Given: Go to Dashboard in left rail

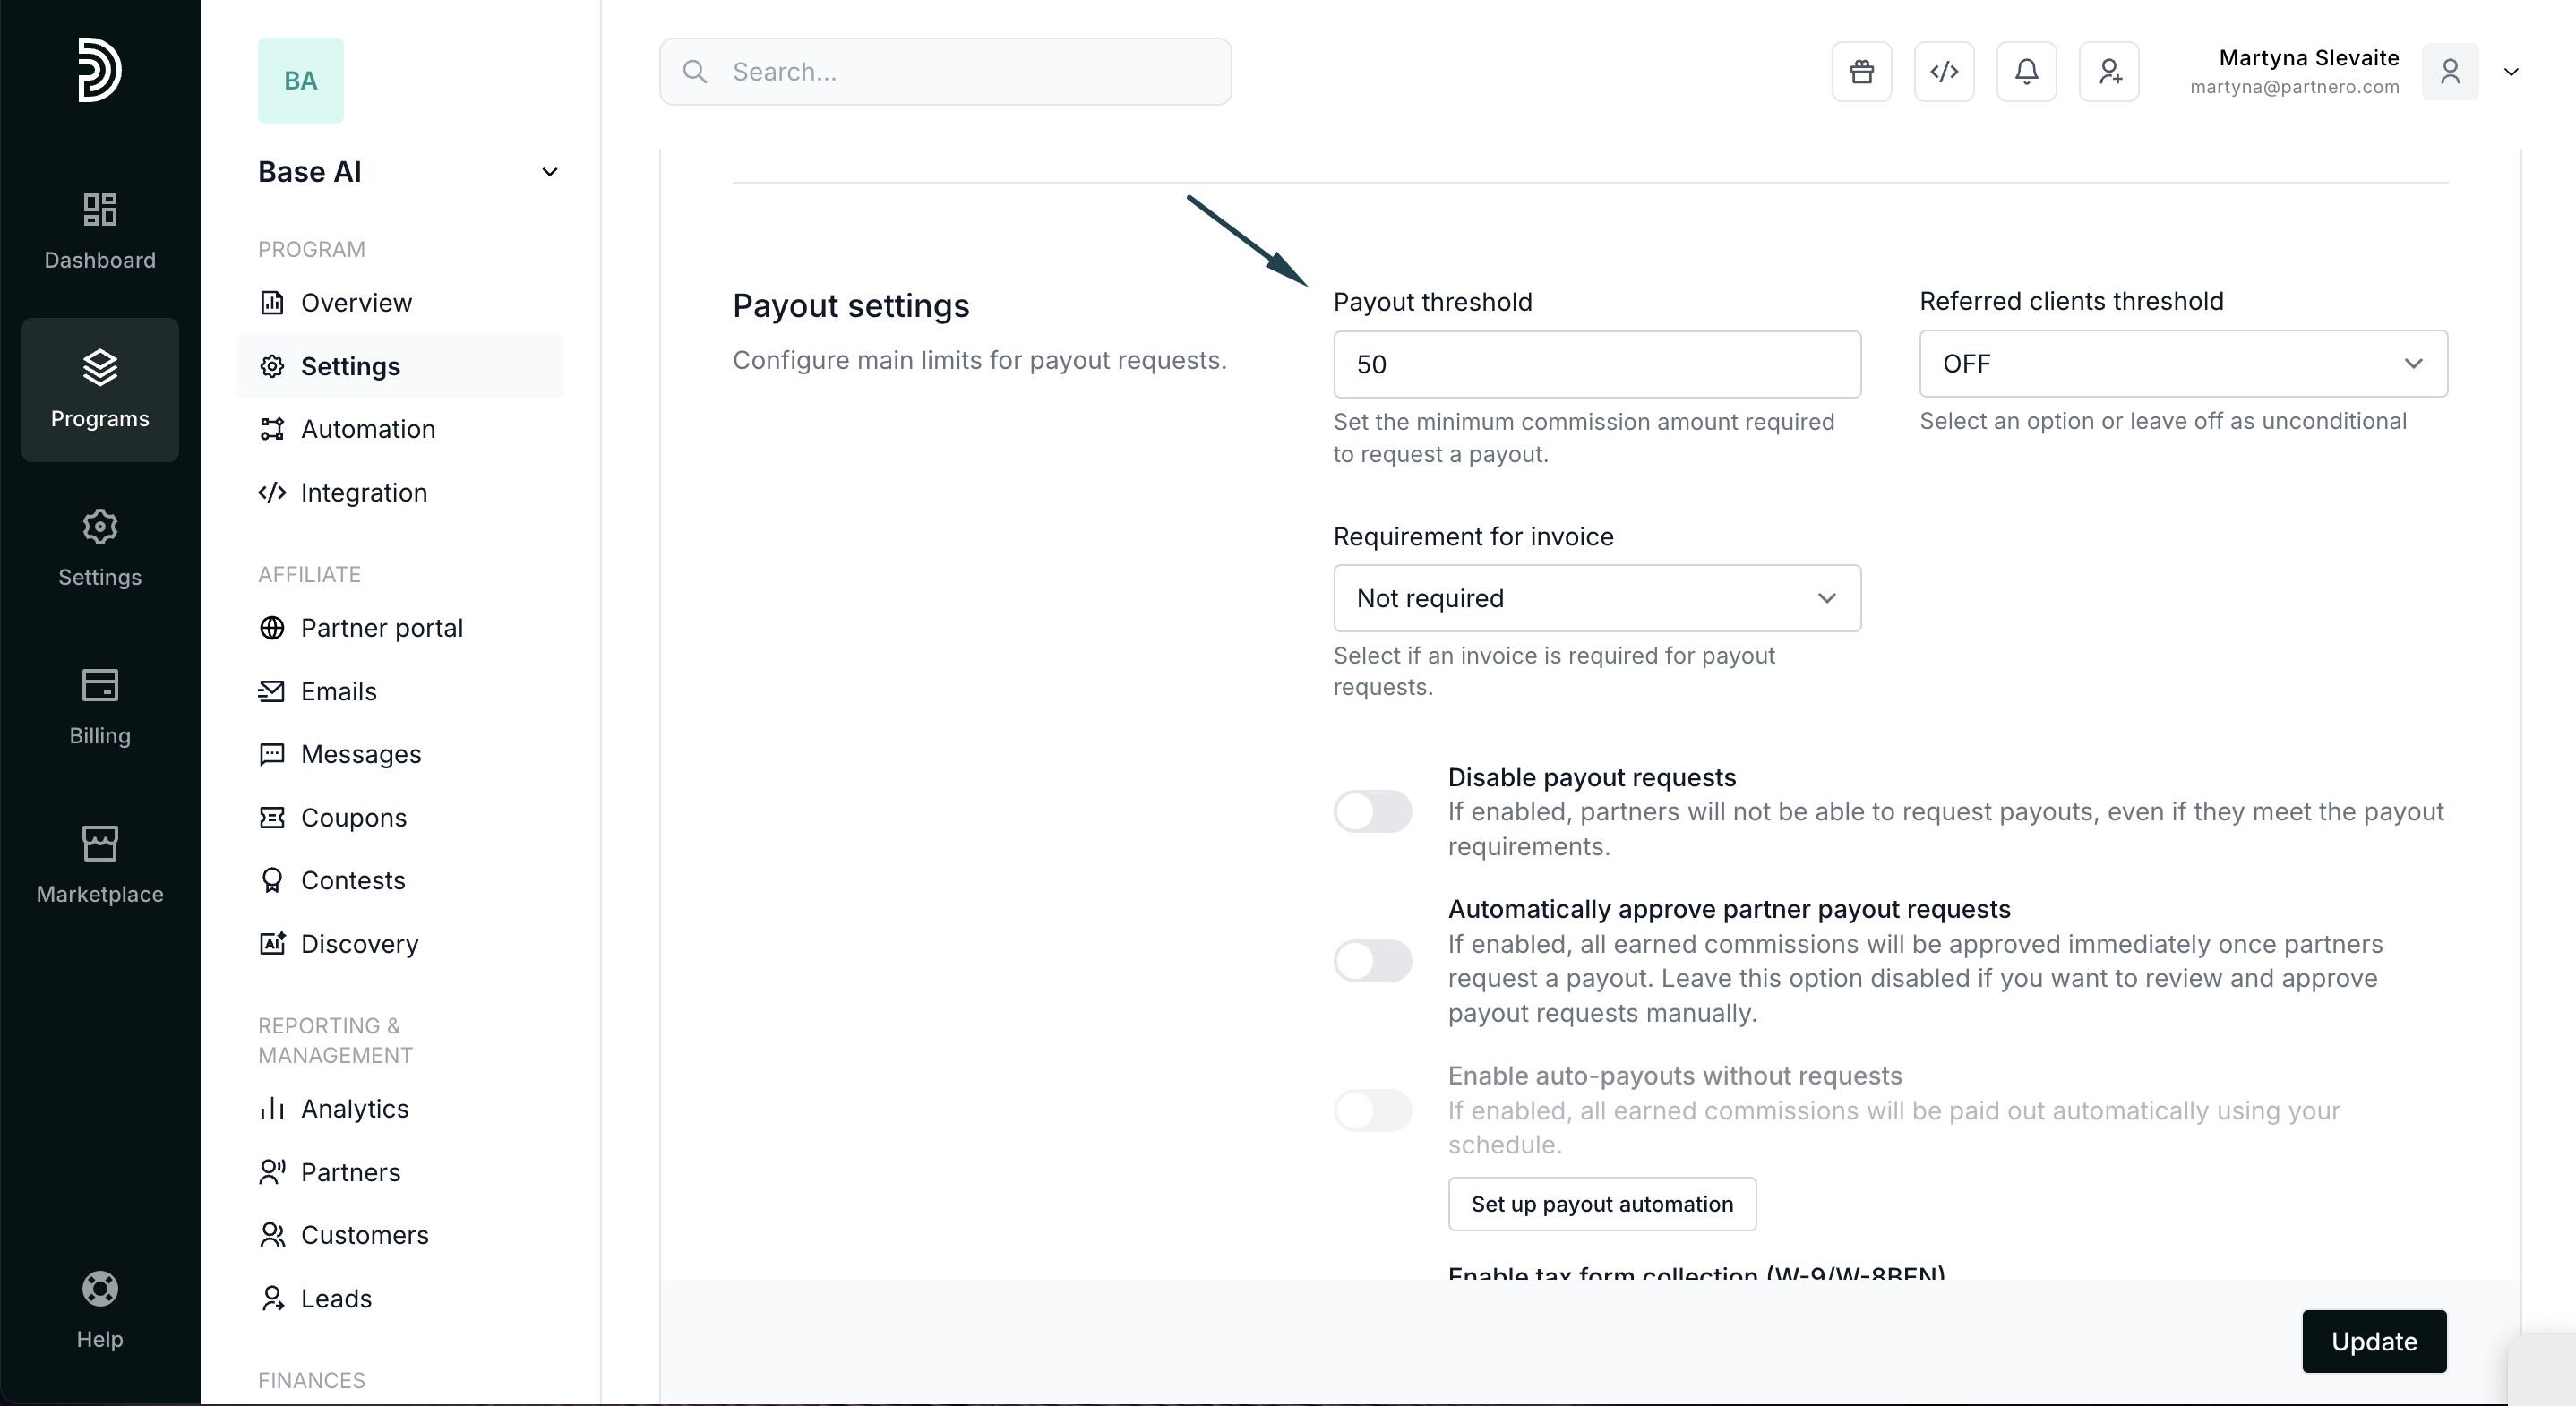Looking at the screenshot, I should (100, 231).
